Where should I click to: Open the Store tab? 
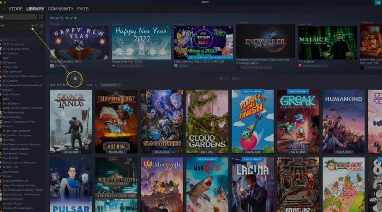point(15,9)
